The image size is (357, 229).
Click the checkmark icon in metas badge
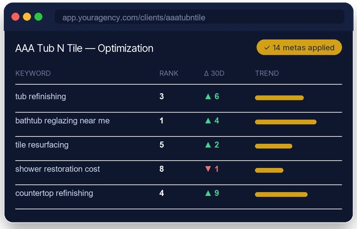click(267, 48)
